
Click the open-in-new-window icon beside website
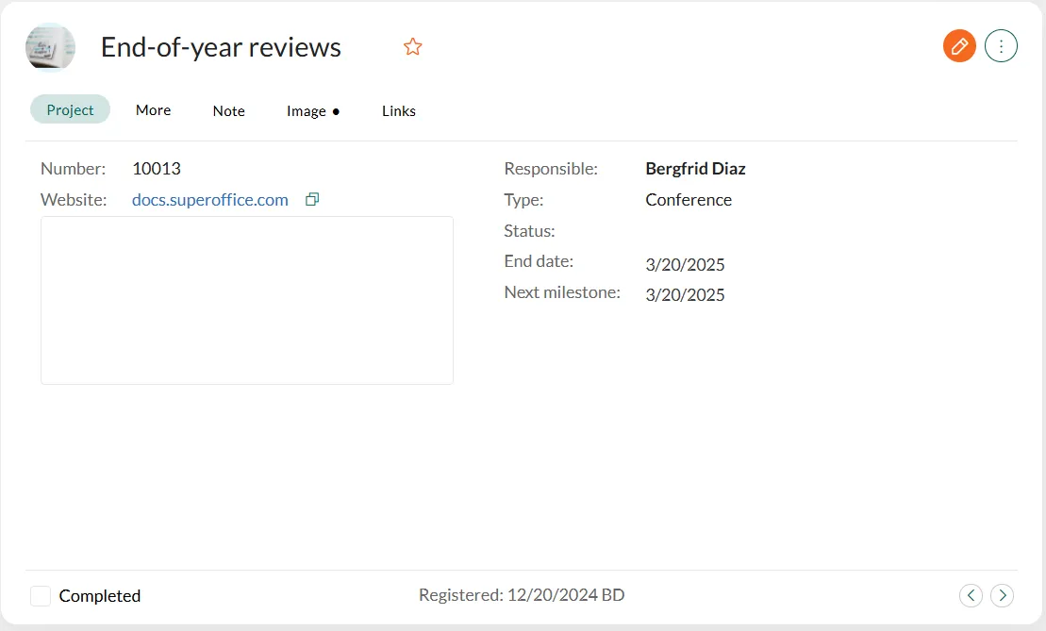[x=312, y=199]
